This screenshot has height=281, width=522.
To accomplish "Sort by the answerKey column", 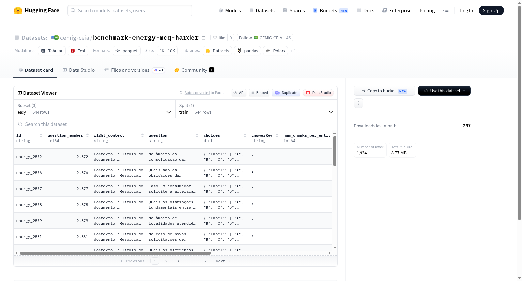I will coord(277,135).
